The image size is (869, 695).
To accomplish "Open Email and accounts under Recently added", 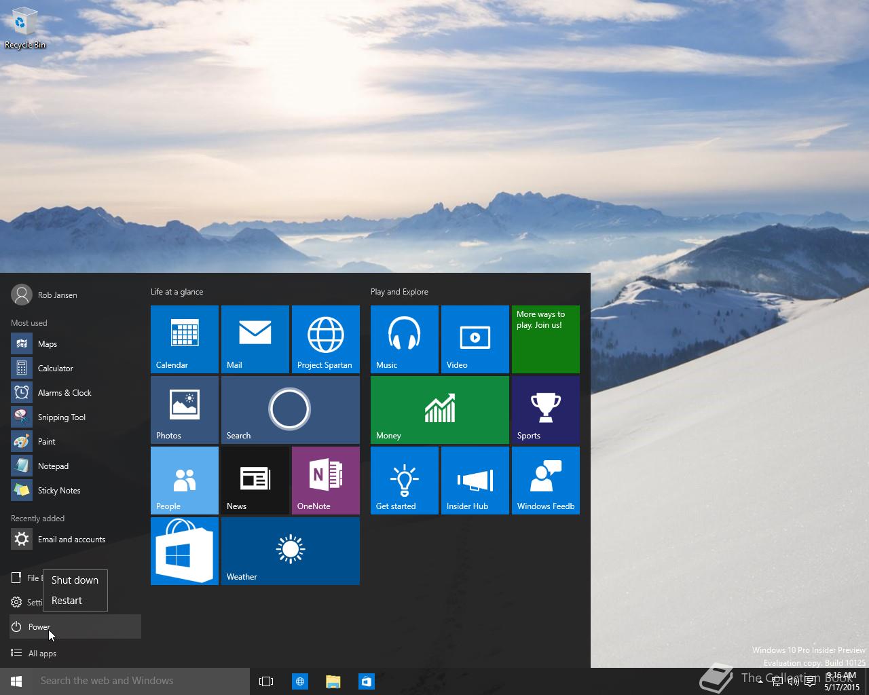I will coord(75,540).
